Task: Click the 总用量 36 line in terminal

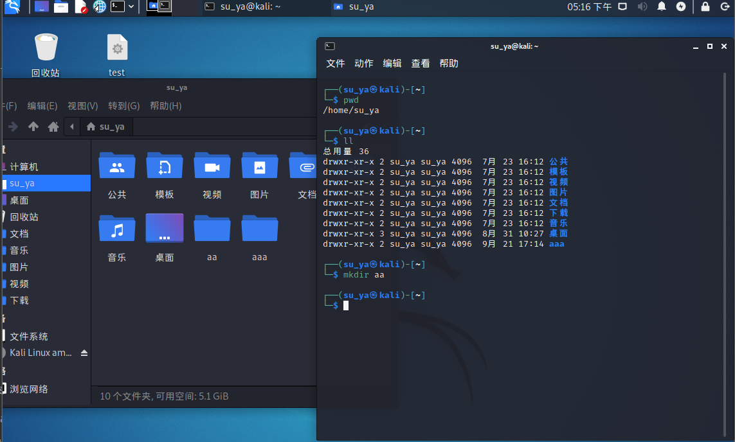Action: click(346, 151)
